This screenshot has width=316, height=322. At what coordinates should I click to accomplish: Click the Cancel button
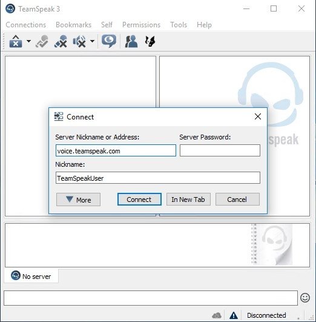pyautogui.click(x=237, y=199)
